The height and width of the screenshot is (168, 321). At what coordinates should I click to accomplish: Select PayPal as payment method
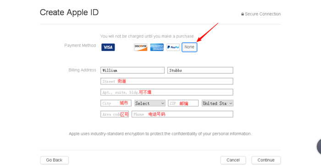click(x=173, y=47)
